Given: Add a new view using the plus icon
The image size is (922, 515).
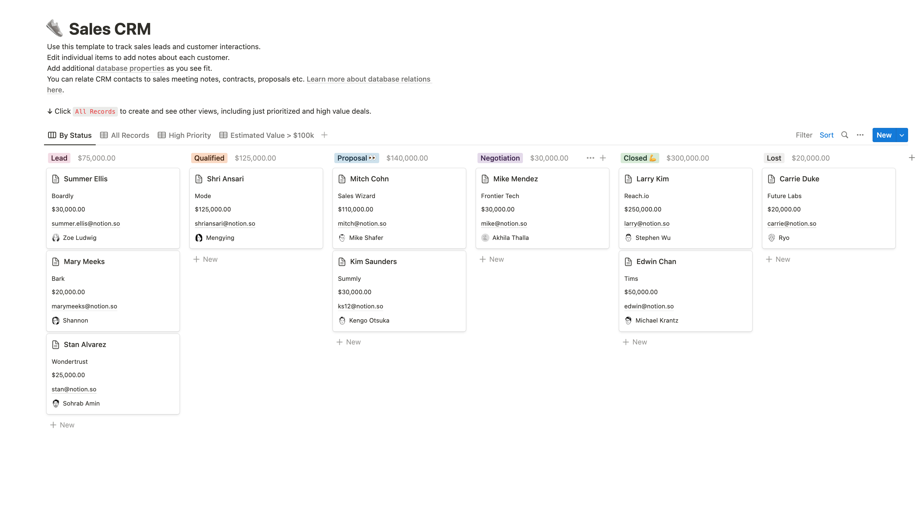Looking at the screenshot, I should (324, 135).
